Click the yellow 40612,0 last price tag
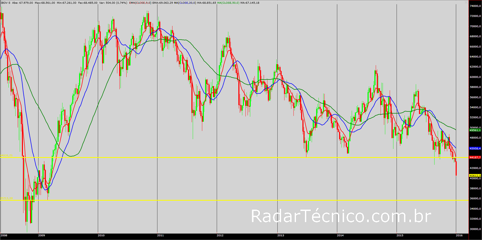Screen dimensions: 482x240 (475, 176)
